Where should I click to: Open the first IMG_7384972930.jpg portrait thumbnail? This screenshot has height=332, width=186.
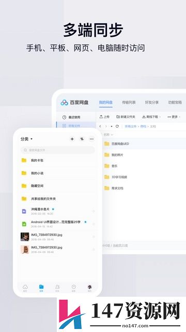point(25,237)
